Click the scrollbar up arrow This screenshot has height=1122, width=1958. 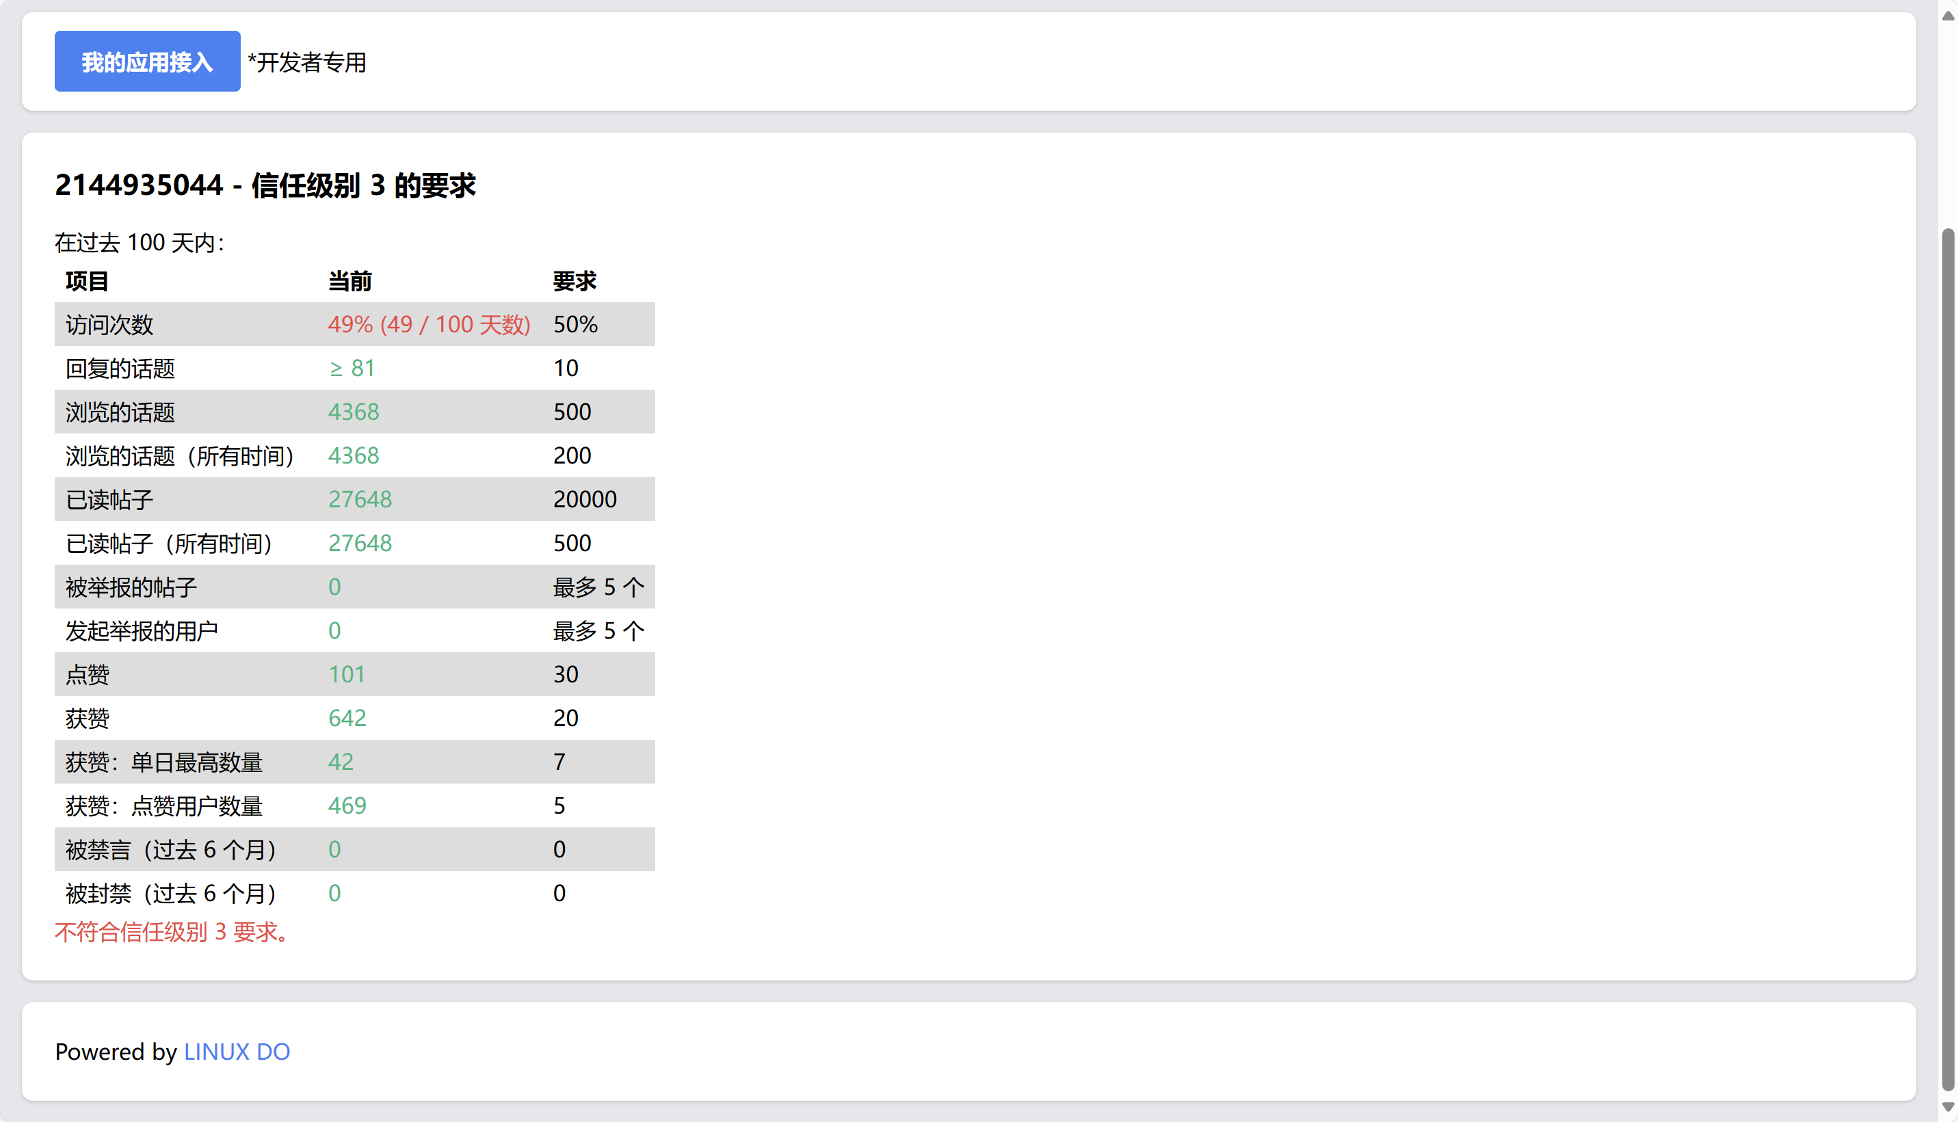pyautogui.click(x=1948, y=16)
